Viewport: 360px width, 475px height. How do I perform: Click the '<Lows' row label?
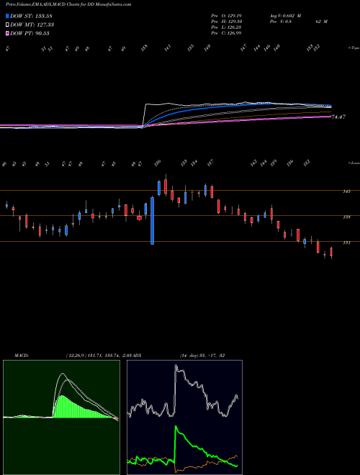coord(354,163)
